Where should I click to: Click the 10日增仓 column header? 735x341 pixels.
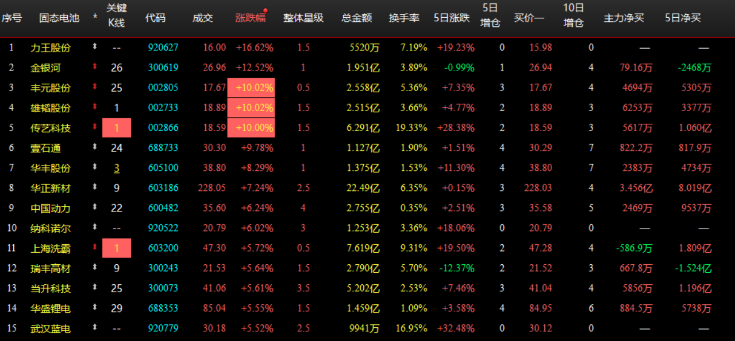[x=574, y=15]
